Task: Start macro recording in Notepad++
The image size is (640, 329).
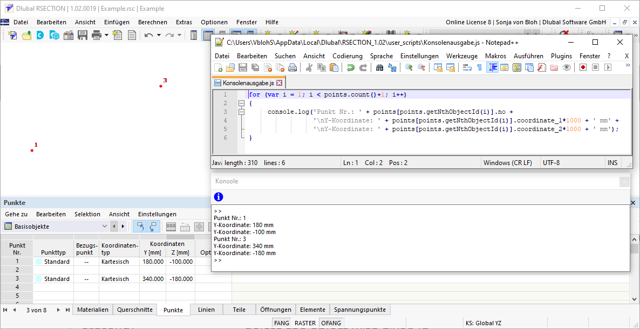Action: [x=583, y=68]
